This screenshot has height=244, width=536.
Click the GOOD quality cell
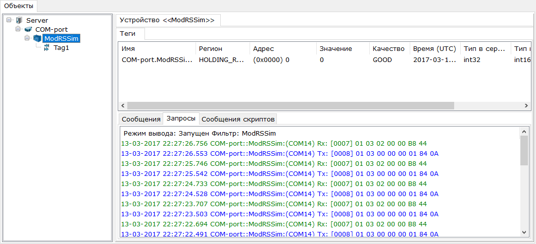pyautogui.click(x=382, y=59)
